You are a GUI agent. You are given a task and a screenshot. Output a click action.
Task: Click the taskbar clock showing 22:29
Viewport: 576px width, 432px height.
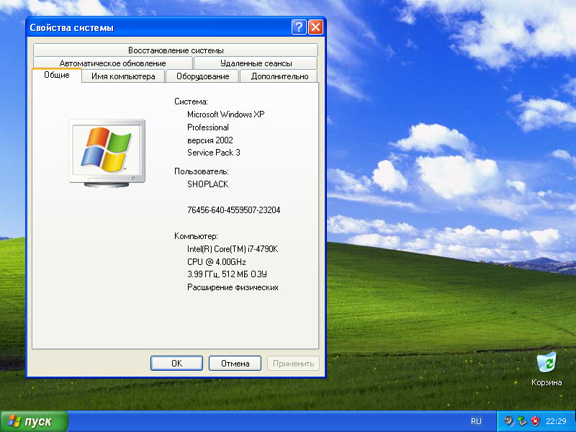pos(556,421)
